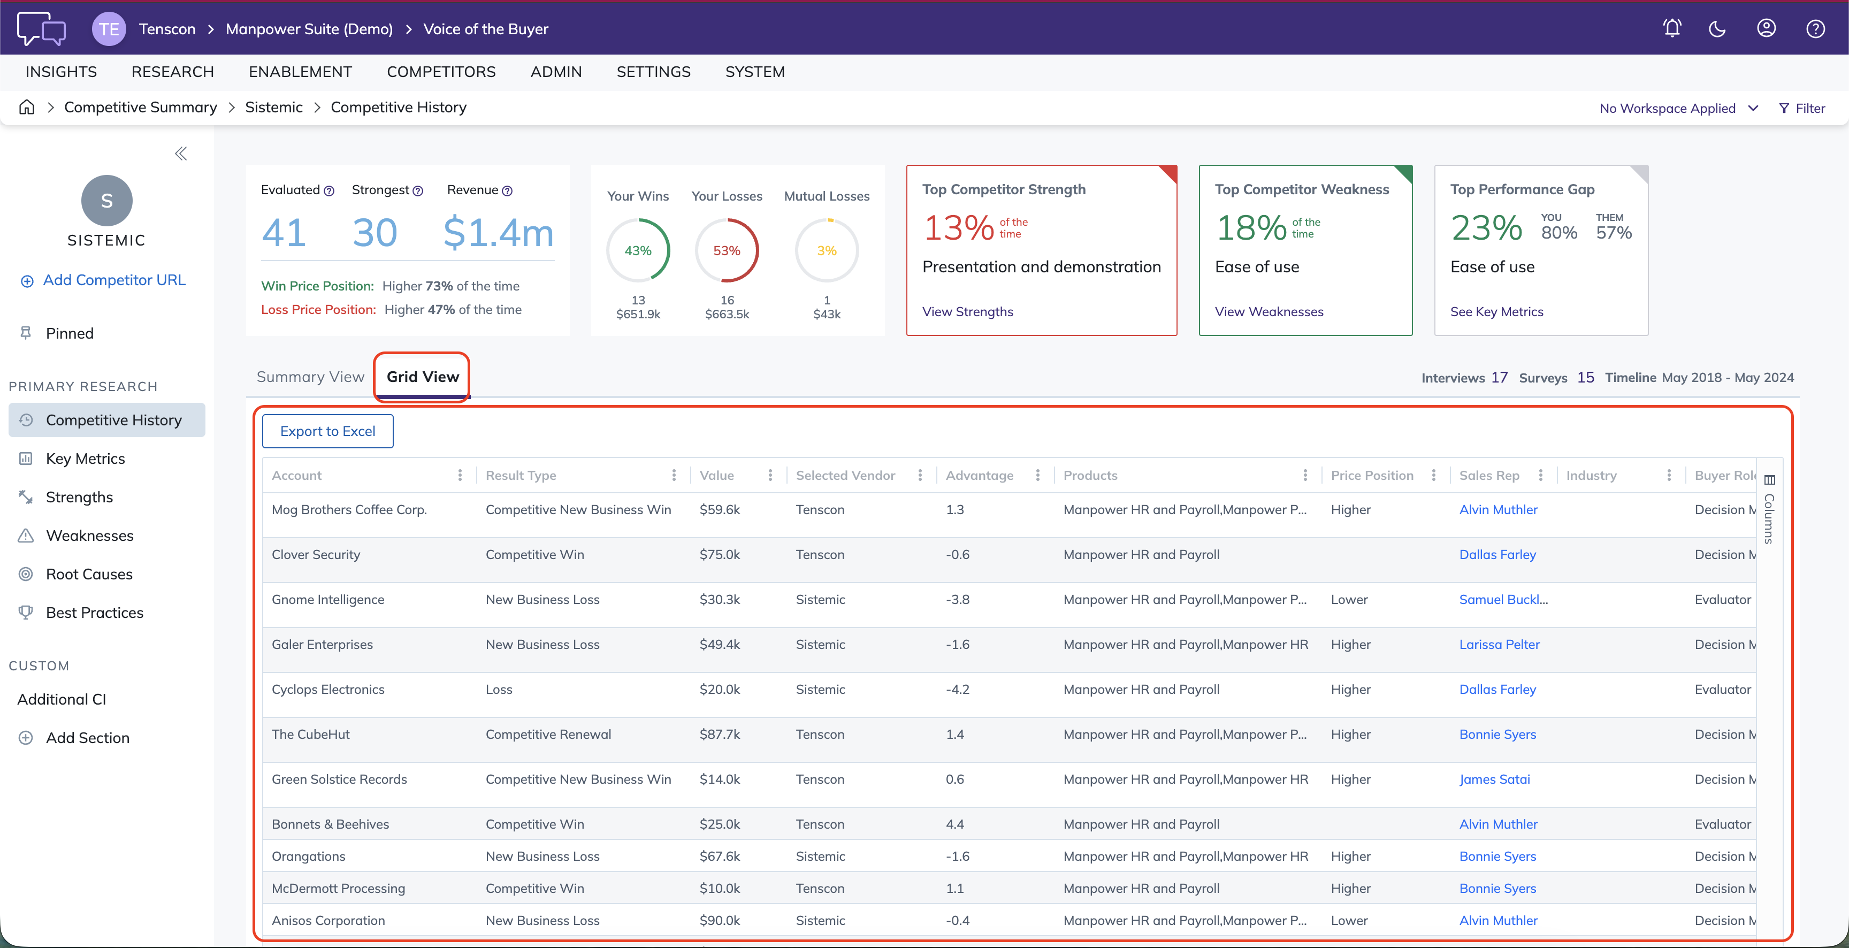This screenshot has height=948, width=1849.
Task: Click the Add Competitor URL plus icon
Action: click(27, 281)
